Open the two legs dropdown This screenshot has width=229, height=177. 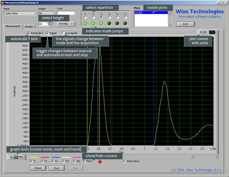66,24
